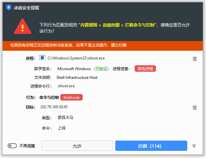
Task: Click the Shell Infrastructure Host description
Action: (77, 78)
